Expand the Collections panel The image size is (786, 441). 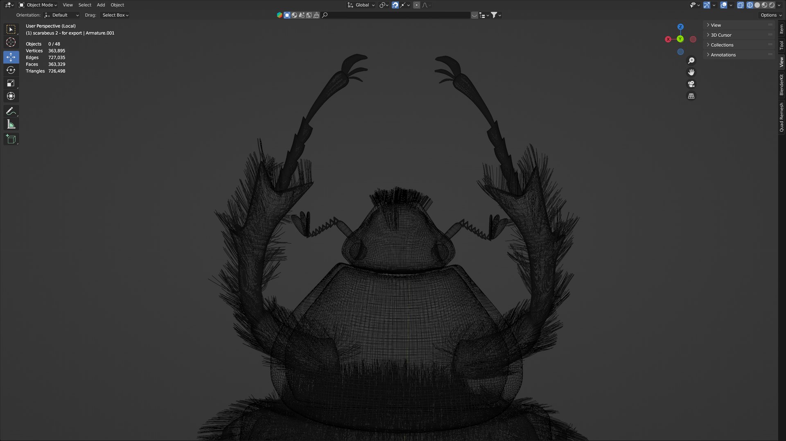(x=739, y=45)
